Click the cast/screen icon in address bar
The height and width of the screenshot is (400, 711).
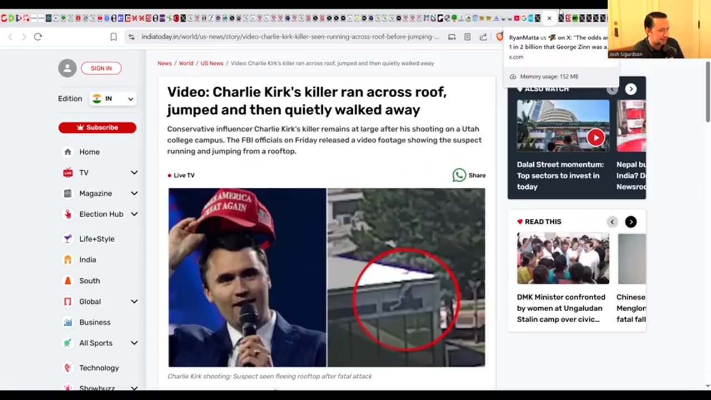click(x=452, y=37)
